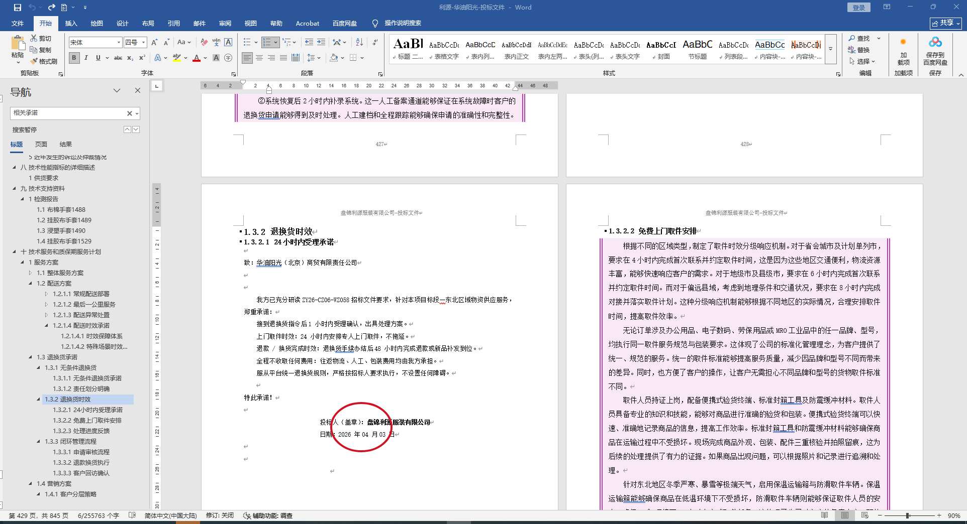The image size is (967, 524).
Task: Clear the navigation search with the X
Action: click(129, 113)
